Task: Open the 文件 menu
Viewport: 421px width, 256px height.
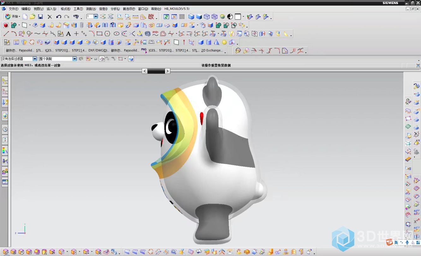Action: click(13, 9)
